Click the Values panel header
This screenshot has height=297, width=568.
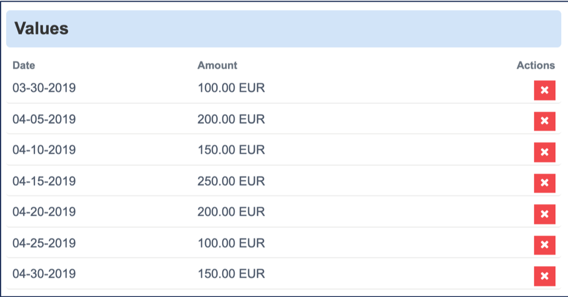click(283, 29)
